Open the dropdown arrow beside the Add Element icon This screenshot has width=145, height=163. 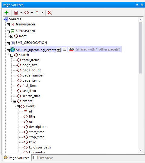pos(32,13)
